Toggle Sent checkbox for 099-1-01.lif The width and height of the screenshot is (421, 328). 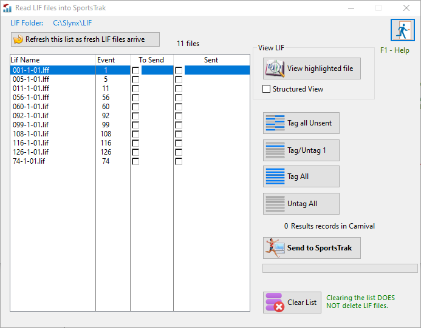pyautogui.click(x=179, y=125)
